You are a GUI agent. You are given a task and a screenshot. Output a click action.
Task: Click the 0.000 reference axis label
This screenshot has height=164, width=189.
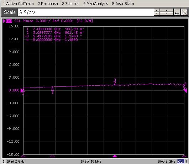click(x=14, y=90)
